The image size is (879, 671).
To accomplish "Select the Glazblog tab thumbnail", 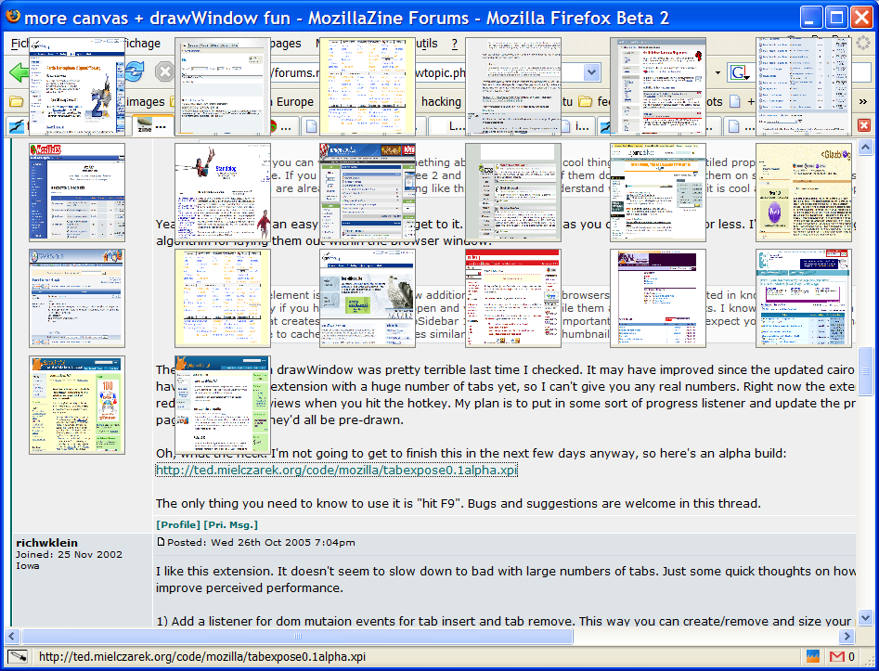I will coord(803,192).
